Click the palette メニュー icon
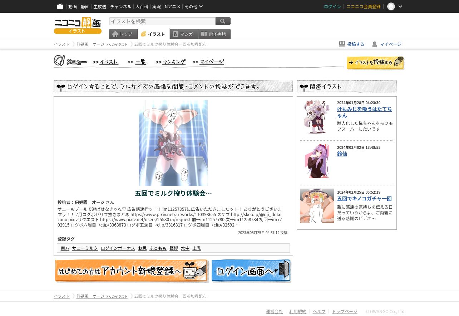 click(59, 60)
